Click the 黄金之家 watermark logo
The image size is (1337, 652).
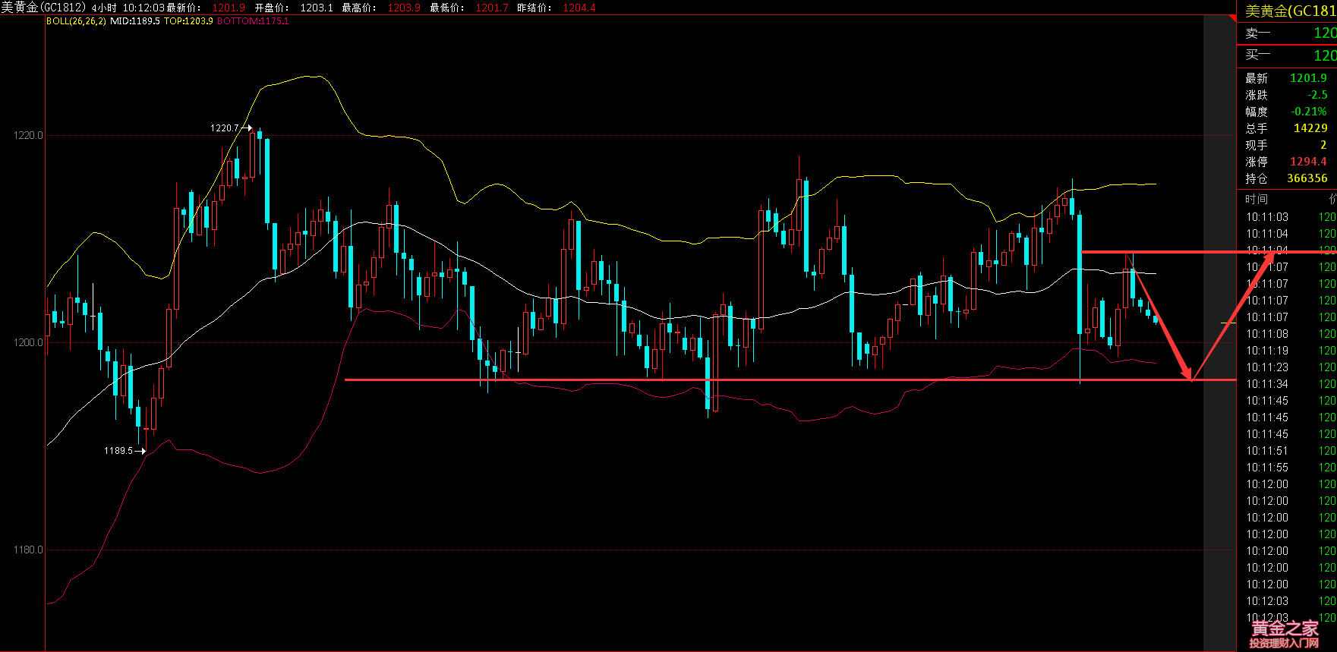pos(1285,633)
